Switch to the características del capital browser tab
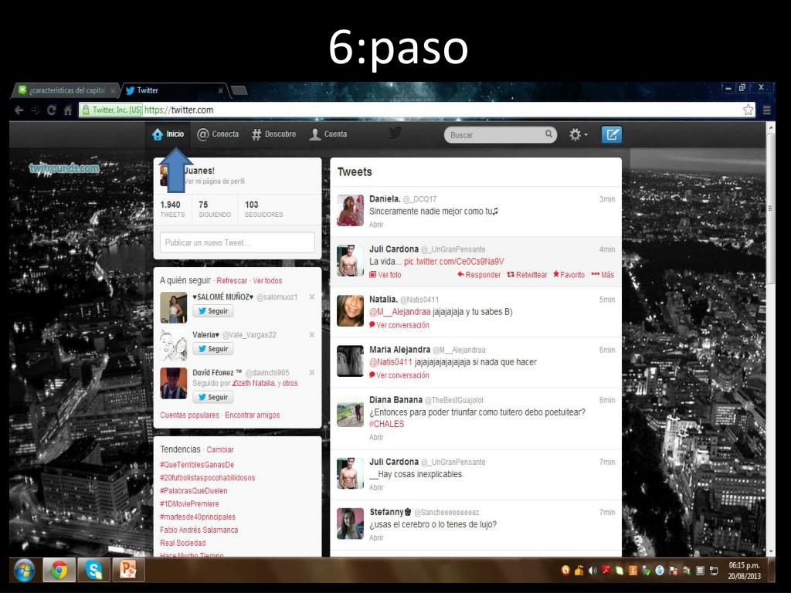The image size is (791, 593). tap(66, 91)
